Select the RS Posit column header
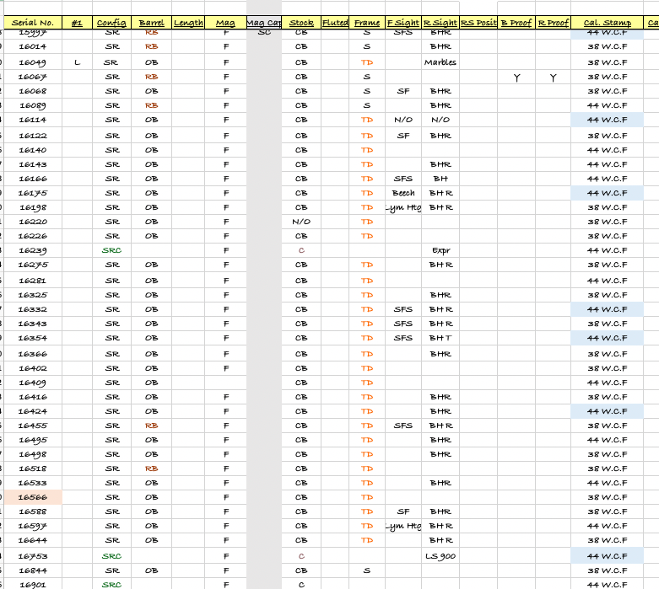The height and width of the screenshot is (589, 659). point(478,23)
